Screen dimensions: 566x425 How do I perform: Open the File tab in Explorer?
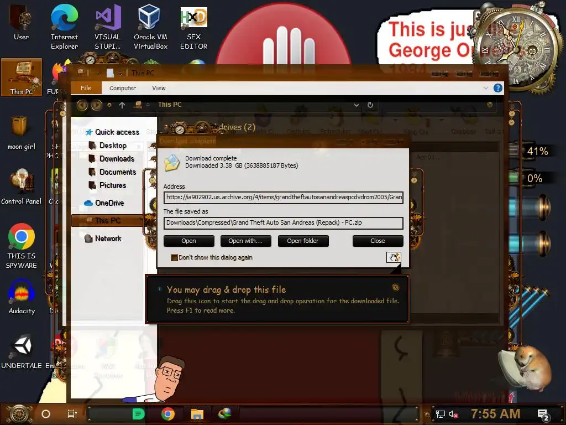86,88
